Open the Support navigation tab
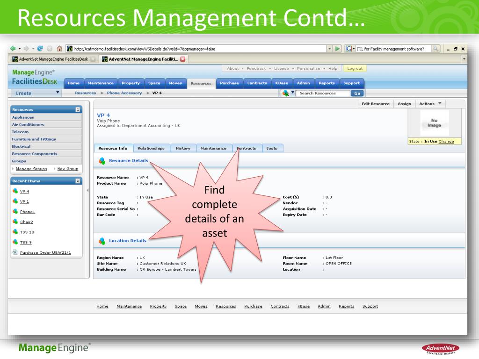Image resolution: width=479 pixels, height=359 pixels. tap(351, 83)
